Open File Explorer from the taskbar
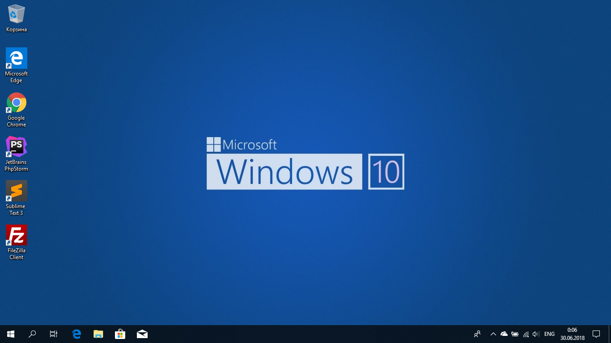611x343 pixels. (x=98, y=334)
